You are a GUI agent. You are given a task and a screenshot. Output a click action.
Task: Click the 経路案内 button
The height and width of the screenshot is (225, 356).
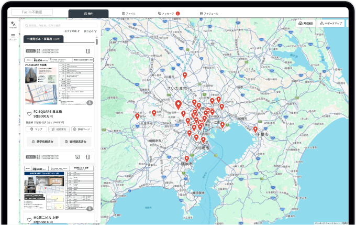pyautogui.click(x=59, y=129)
